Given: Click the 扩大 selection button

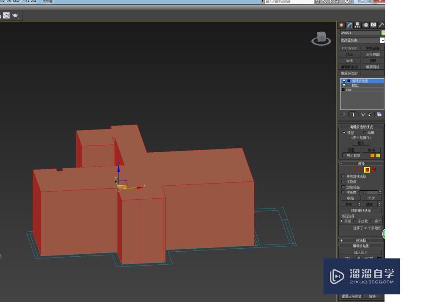Looking at the screenshot, I should coord(372,198).
